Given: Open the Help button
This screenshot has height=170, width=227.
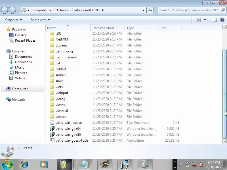Looking at the screenshot, I should (222, 20).
